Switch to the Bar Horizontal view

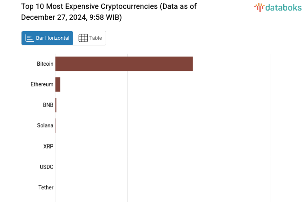(47, 38)
